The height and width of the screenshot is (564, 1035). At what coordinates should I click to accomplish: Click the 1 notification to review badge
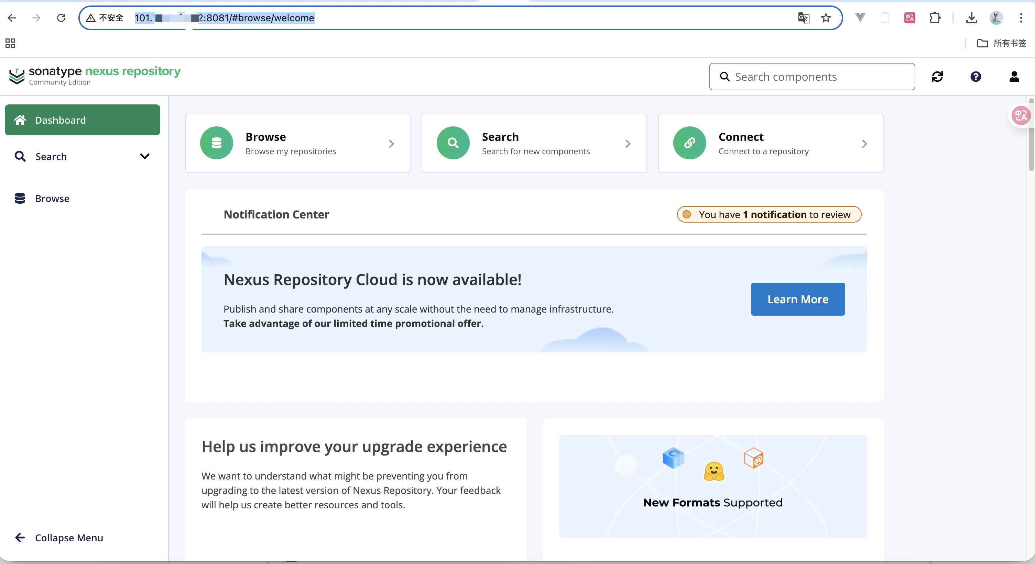pyautogui.click(x=769, y=214)
